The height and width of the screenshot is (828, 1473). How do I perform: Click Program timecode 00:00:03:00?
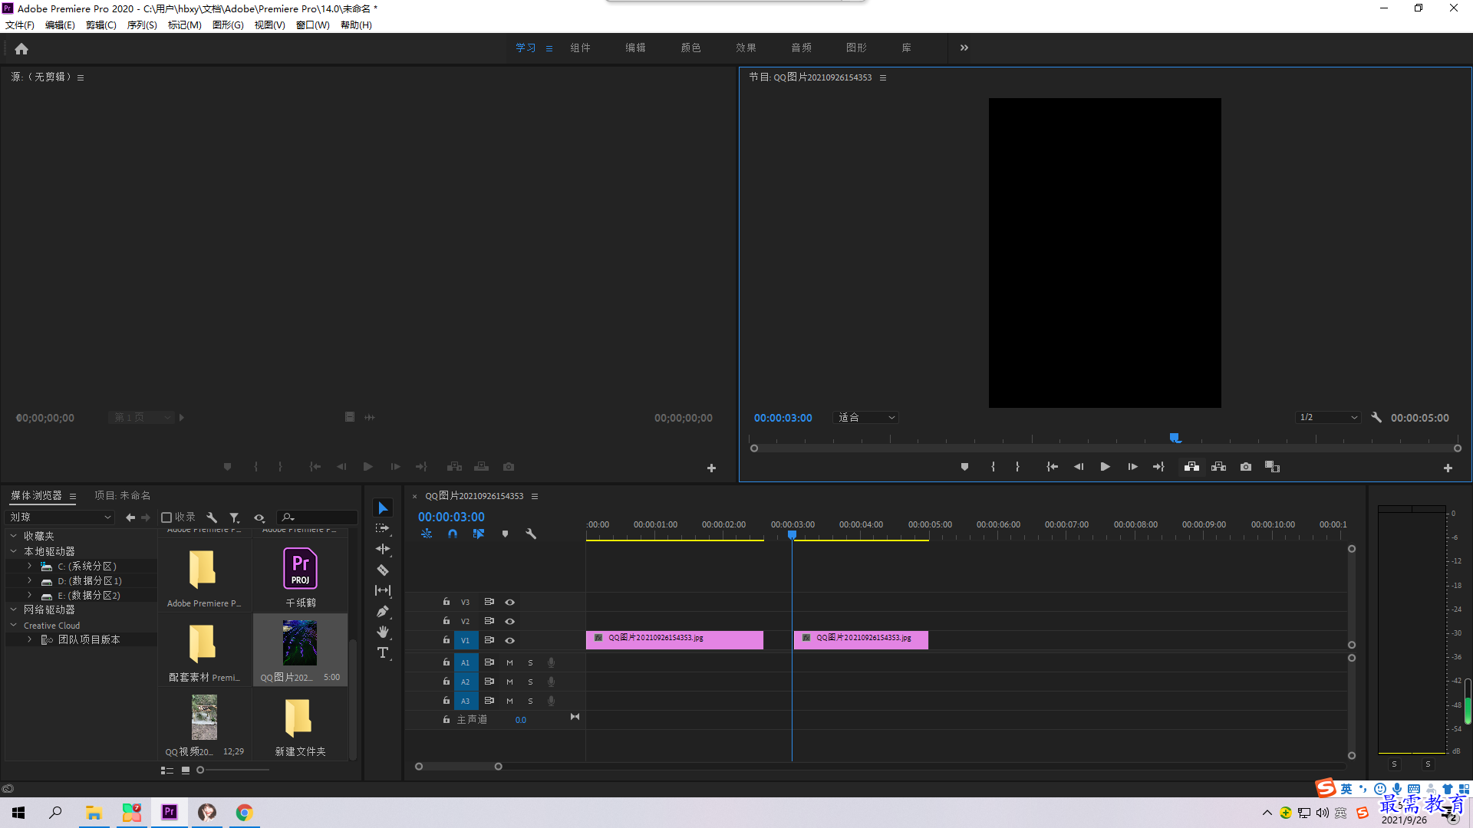pos(783,418)
